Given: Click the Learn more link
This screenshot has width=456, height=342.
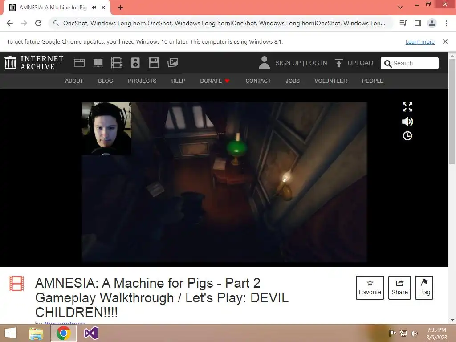Looking at the screenshot, I should [420, 41].
